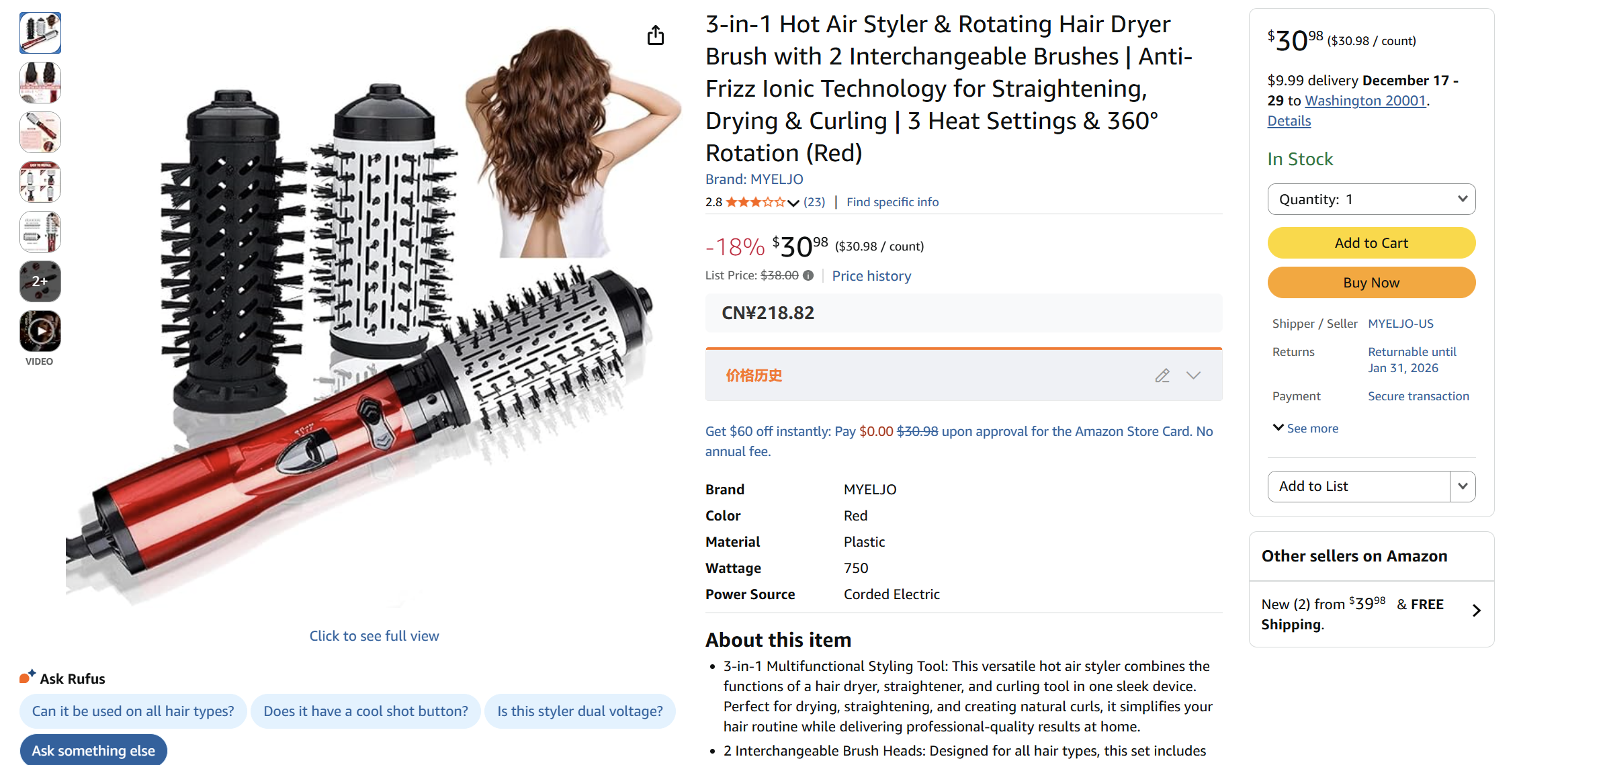
Task: Click the info icon next to List Price
Action: point(808,275)
